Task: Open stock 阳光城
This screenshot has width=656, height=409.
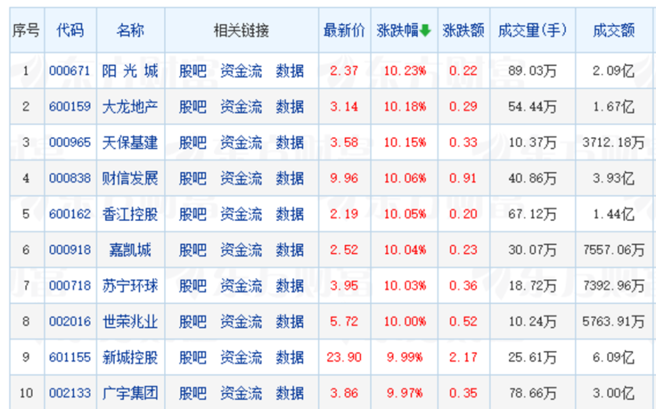Action: tap(130, 71)
